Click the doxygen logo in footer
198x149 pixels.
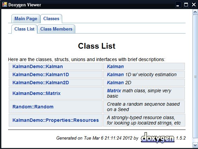tap(157, 138)
